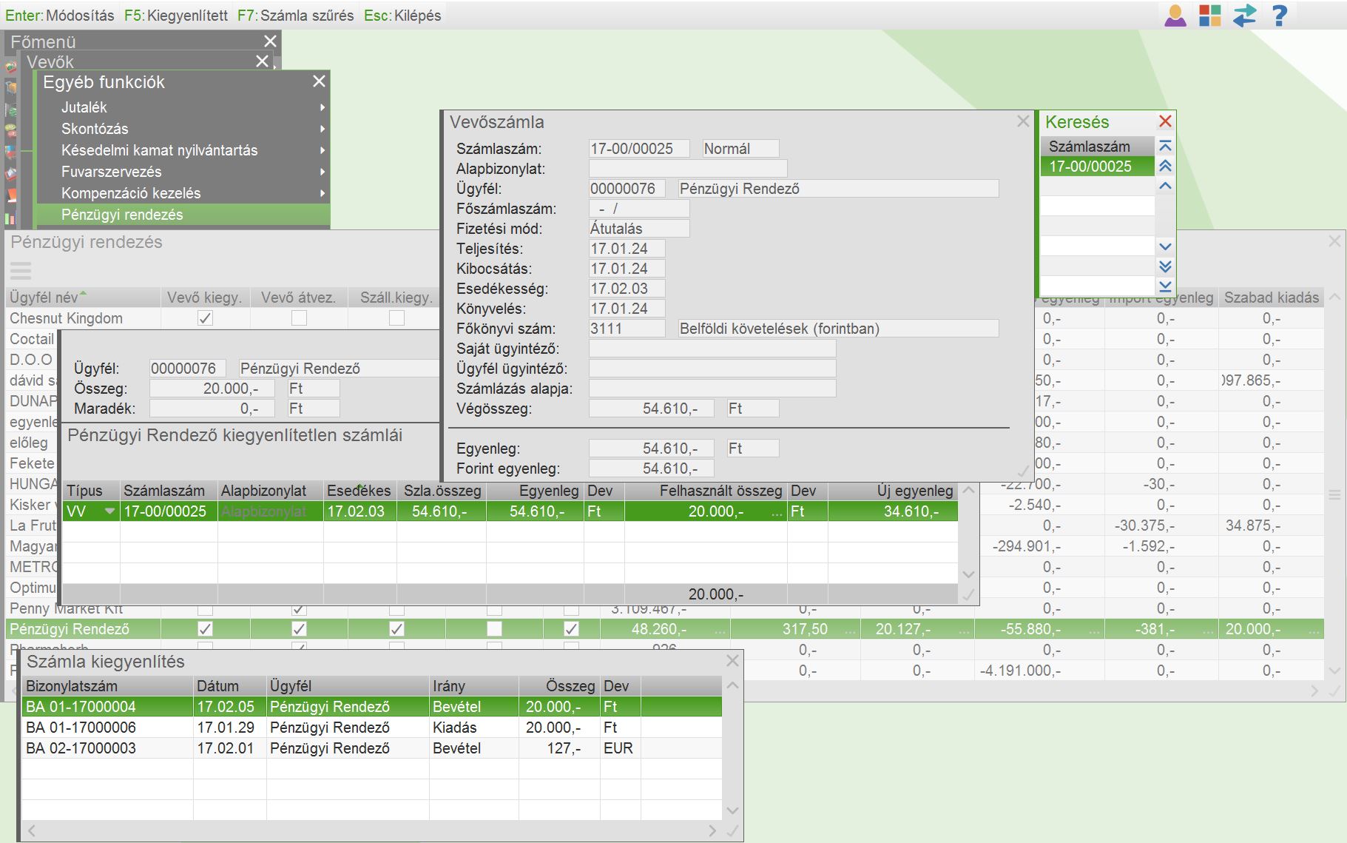The width and height of the screenshot is (1347, 843).
Task: Open the VV type dropdown arrow
Action: [110, 511]
